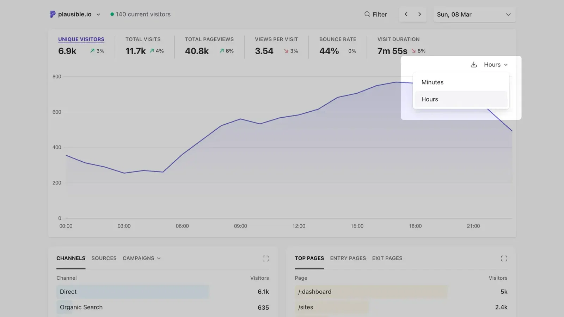Click the previous date arrow

406,14
